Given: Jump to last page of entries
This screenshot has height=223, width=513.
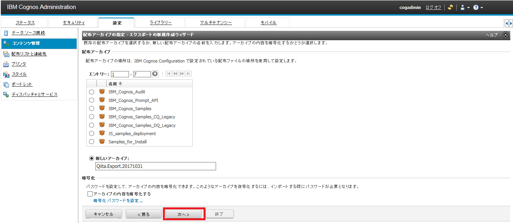Looking at the screenshot, I should [188, 73].
